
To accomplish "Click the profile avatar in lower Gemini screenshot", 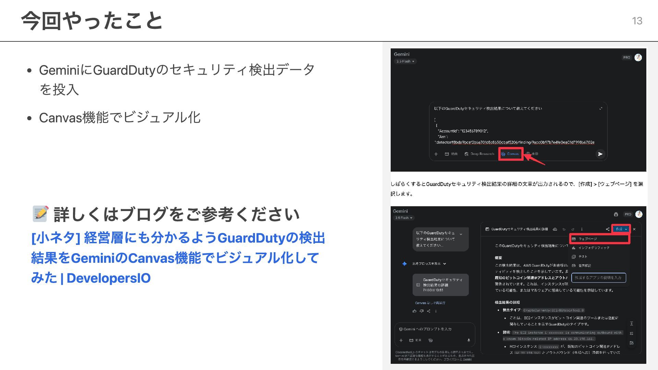I will pyautogui.click(x=639, y=214).
